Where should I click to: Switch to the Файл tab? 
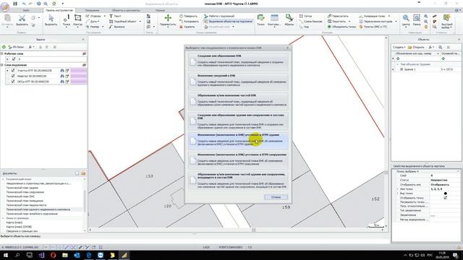click(26, 10)
